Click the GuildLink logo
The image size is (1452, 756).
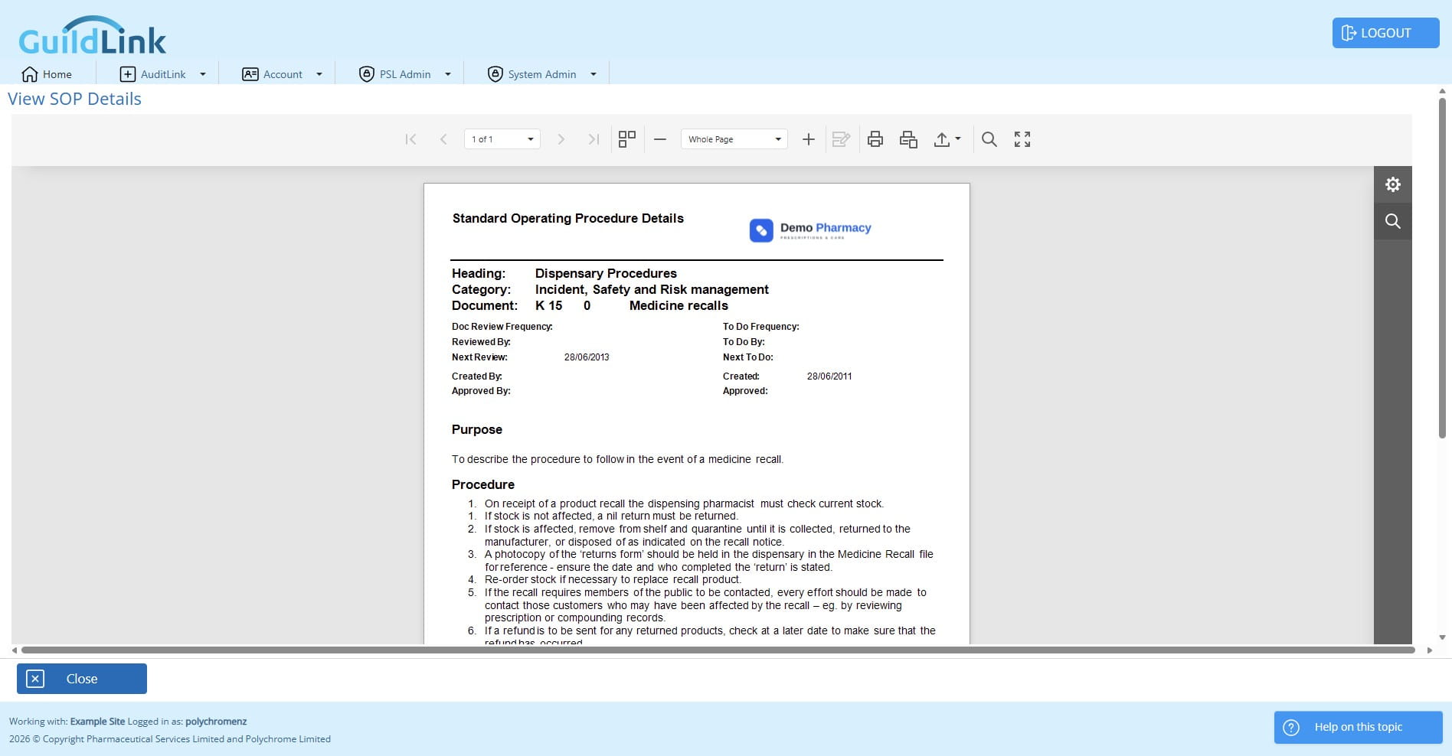[x=92, y=37]
